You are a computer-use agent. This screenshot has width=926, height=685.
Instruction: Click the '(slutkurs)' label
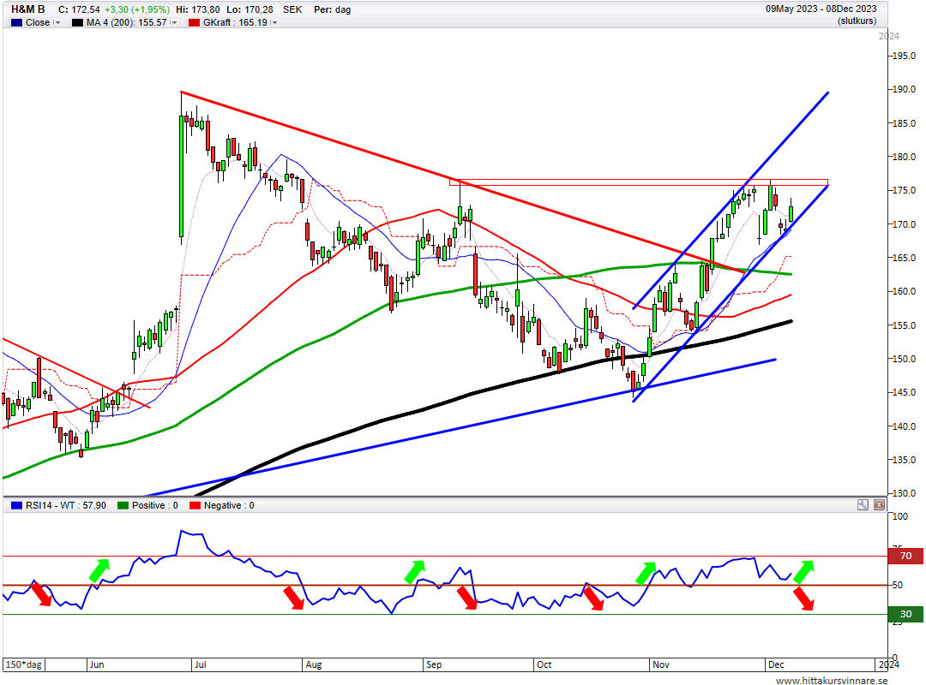(x=857, y=21)
